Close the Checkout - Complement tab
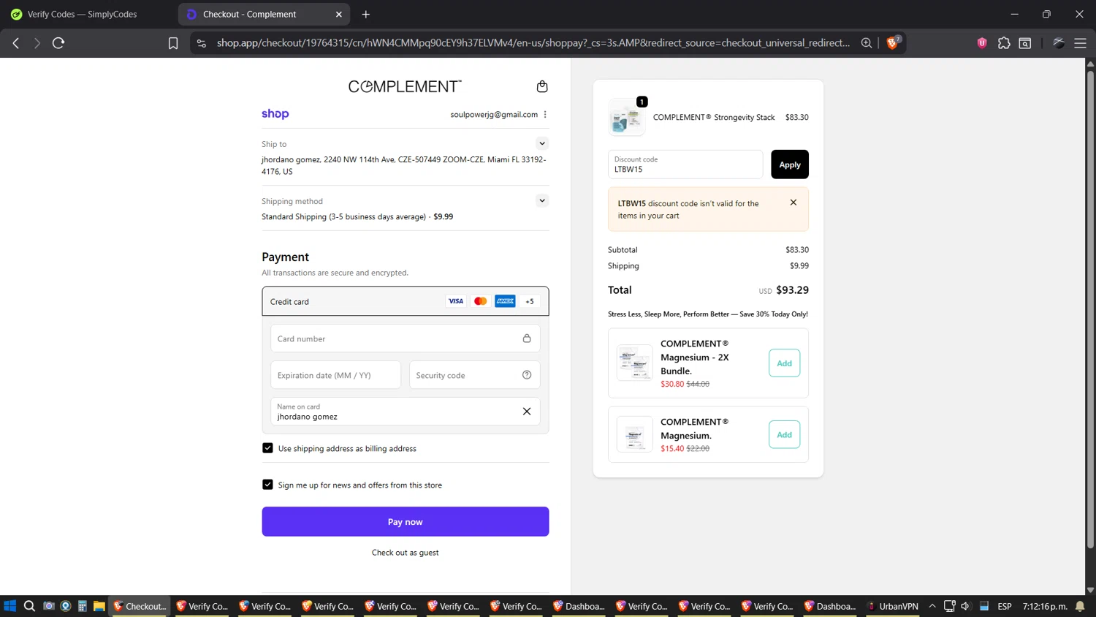1096x617 pixels. coord(338,14)
